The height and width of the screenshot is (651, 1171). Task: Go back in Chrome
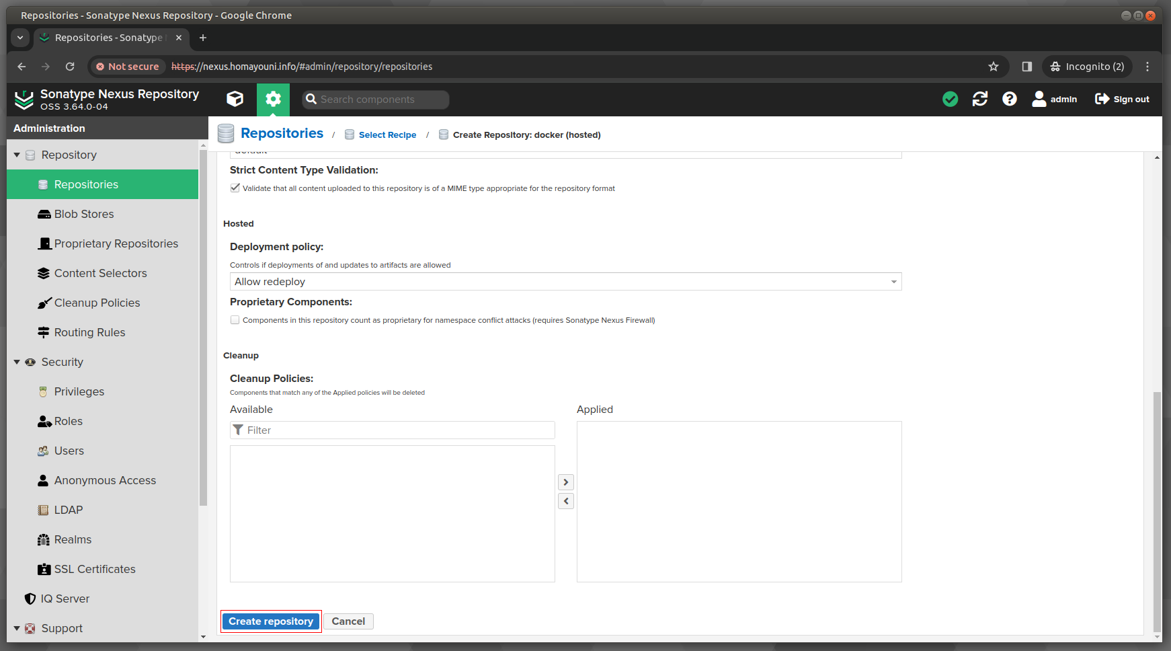pyautogui.click(x=22, y=67)
